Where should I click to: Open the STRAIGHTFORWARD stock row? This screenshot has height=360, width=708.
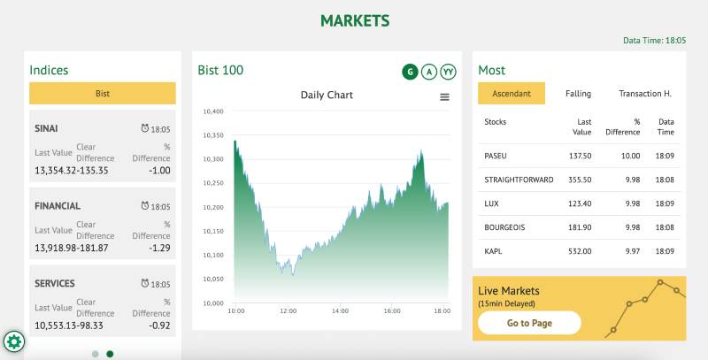coord(579,180)
